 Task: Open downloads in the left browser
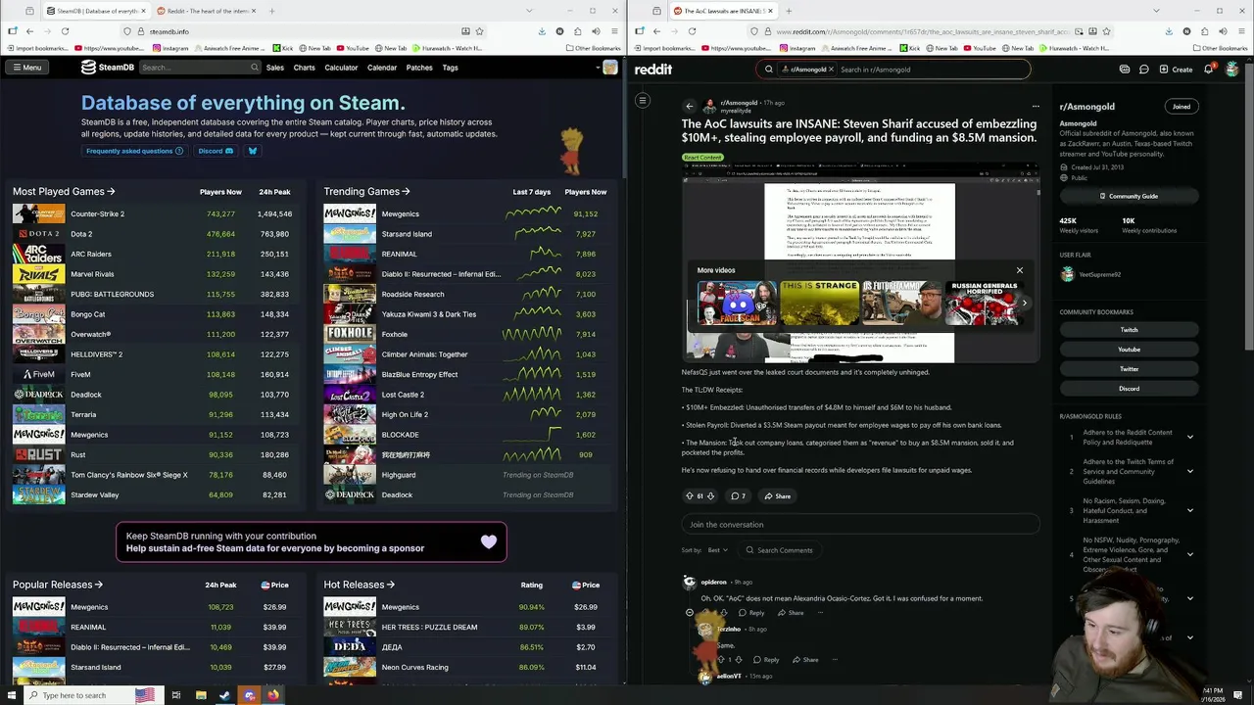pyautogui.click(x=542, y=31)
